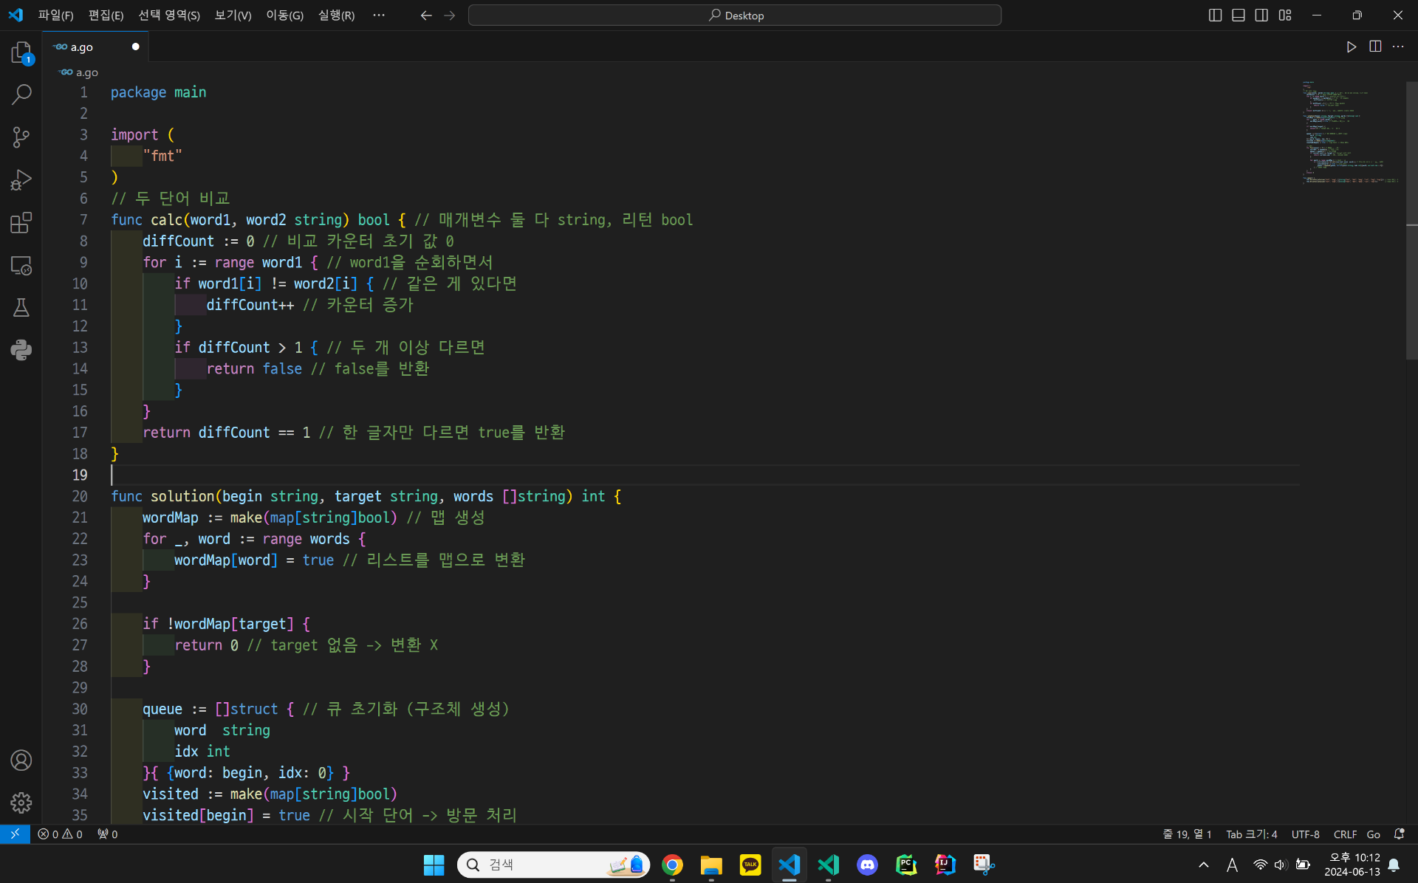Close the unsaved a.go tab dot
Viewport: 1418px width, 883px height.
point(135,47)
